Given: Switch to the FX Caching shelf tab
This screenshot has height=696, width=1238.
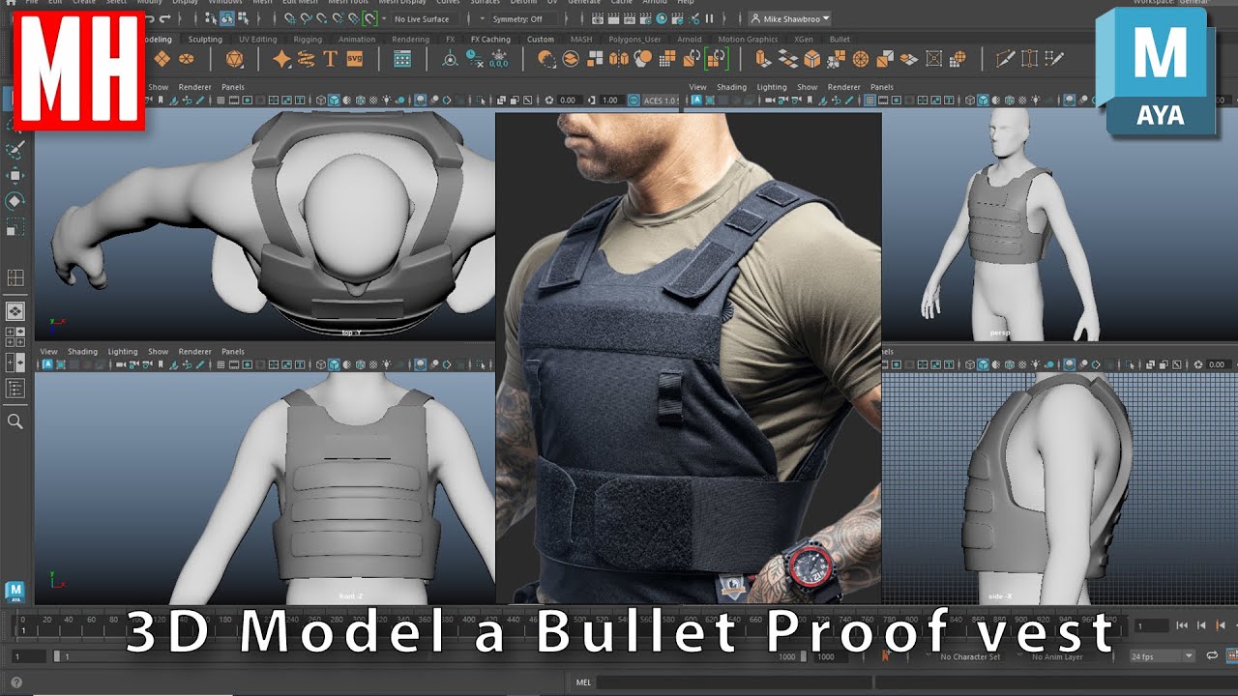Looking at the screenshot, I should (x=490, y=40).
